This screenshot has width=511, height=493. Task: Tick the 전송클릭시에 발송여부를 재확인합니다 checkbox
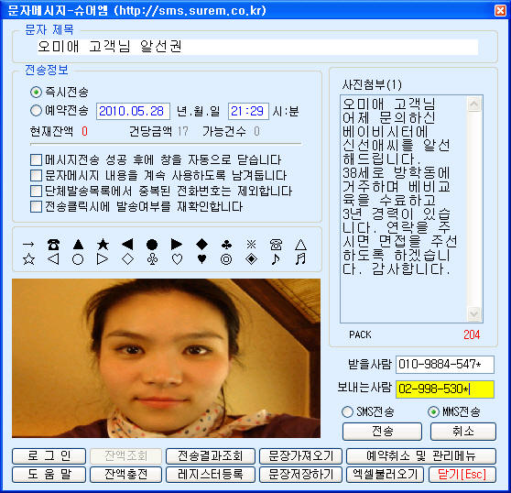(36, 207)
